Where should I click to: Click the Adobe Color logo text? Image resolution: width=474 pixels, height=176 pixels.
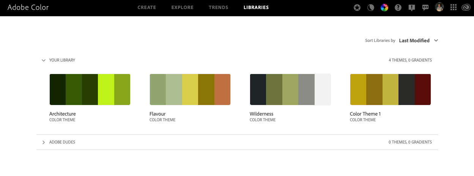click(x=28, y=8)
